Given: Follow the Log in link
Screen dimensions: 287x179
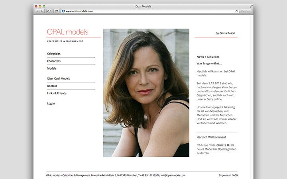Looking at the screenshot, I should tap(51, 103).
